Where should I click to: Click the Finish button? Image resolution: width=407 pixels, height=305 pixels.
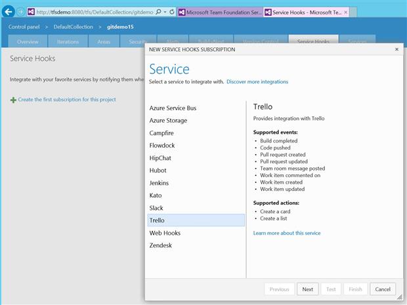point(355,289)
